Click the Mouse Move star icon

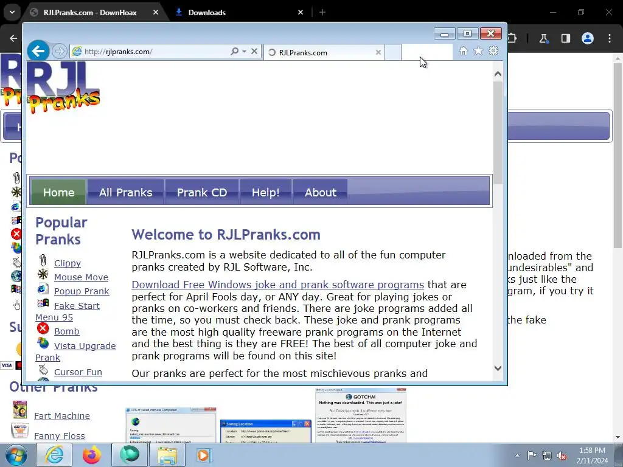(43, 274)
